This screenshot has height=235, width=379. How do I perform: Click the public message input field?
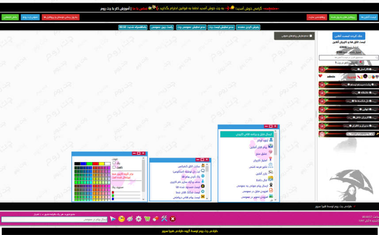tap(54, 219)
